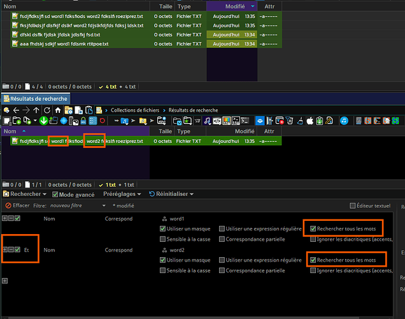The image size is (405, 319).
Task: Click Collections de fichiers in the breadcrumb
Action: [134, 110]
